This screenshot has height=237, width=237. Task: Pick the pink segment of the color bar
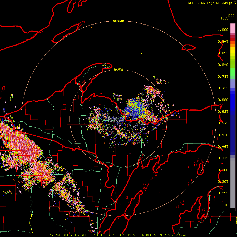pyautogui.click(x=233, y=28)
